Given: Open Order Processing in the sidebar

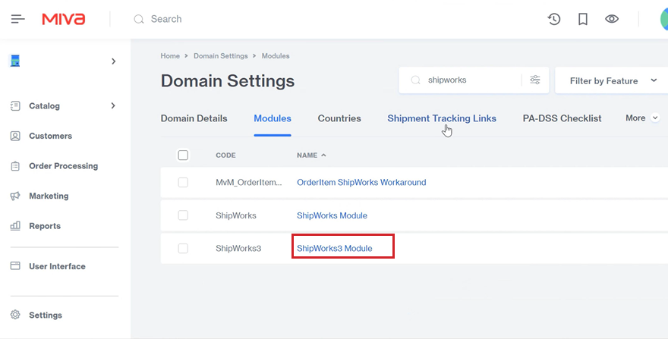Looking at the screenshot, I should coord(64,165).
